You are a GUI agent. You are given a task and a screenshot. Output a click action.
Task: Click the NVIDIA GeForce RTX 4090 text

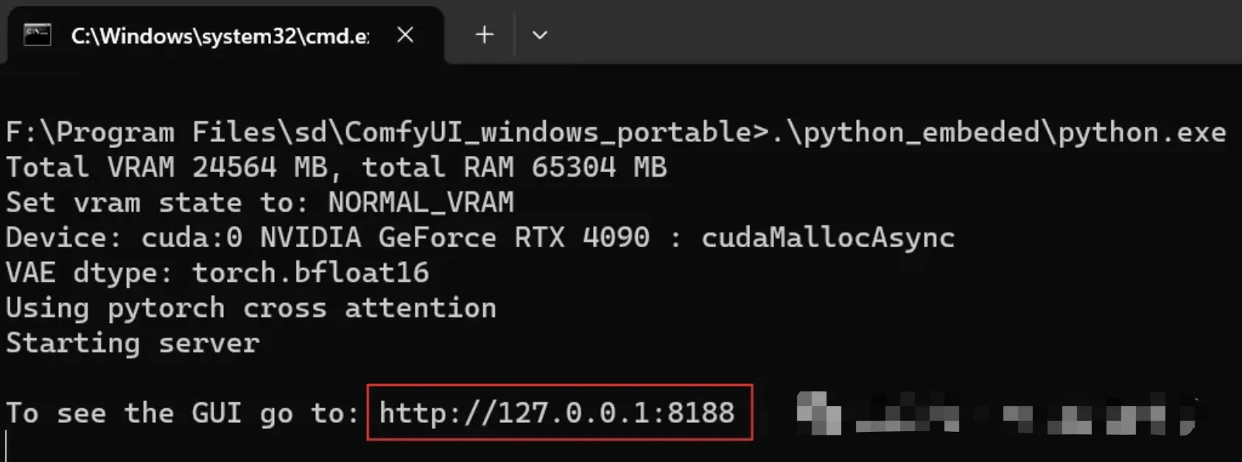(455, 238)
